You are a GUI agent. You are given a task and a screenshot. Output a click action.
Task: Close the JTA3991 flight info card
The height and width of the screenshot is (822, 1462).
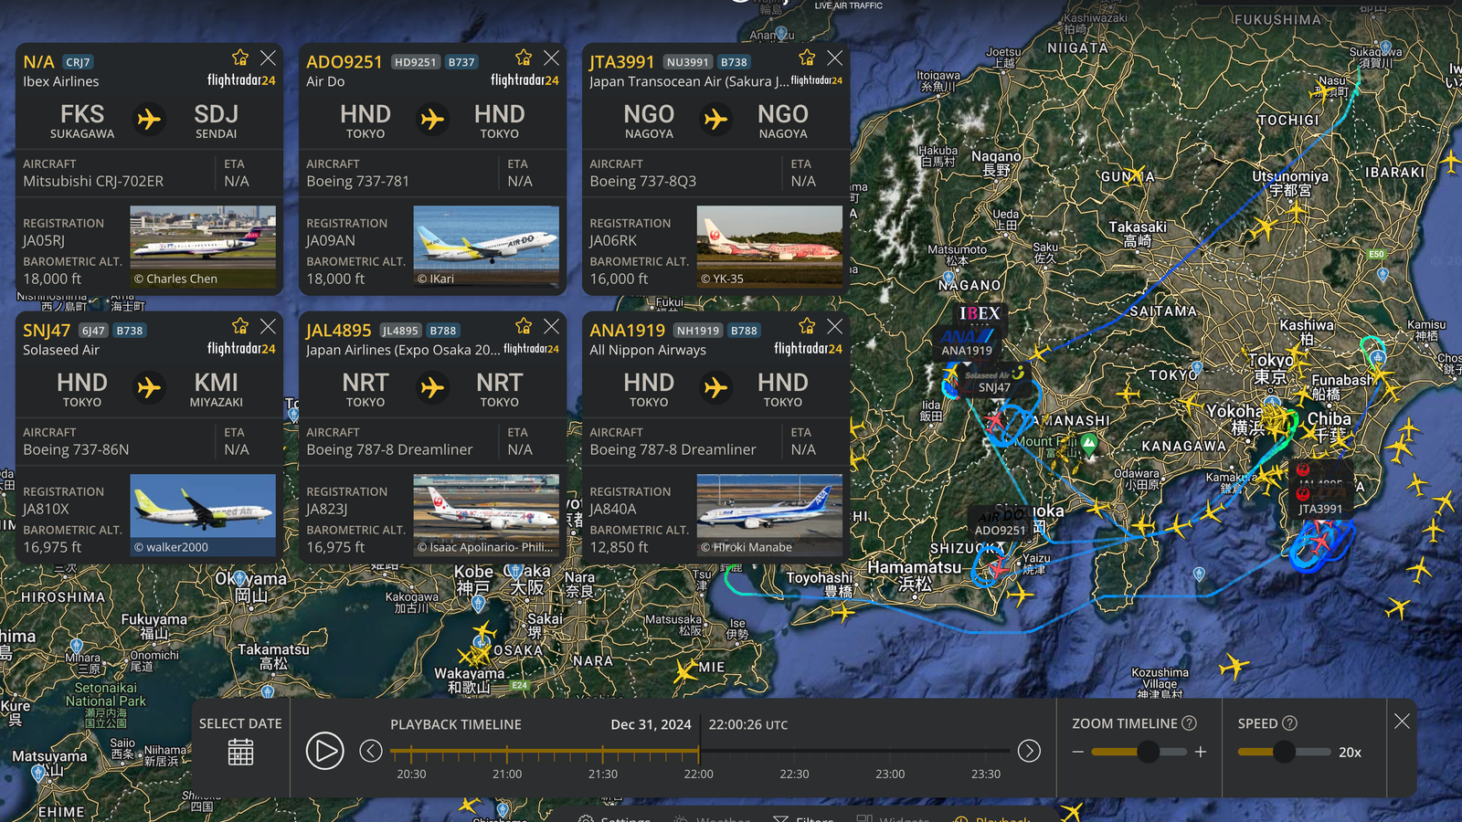pos(834,58)
